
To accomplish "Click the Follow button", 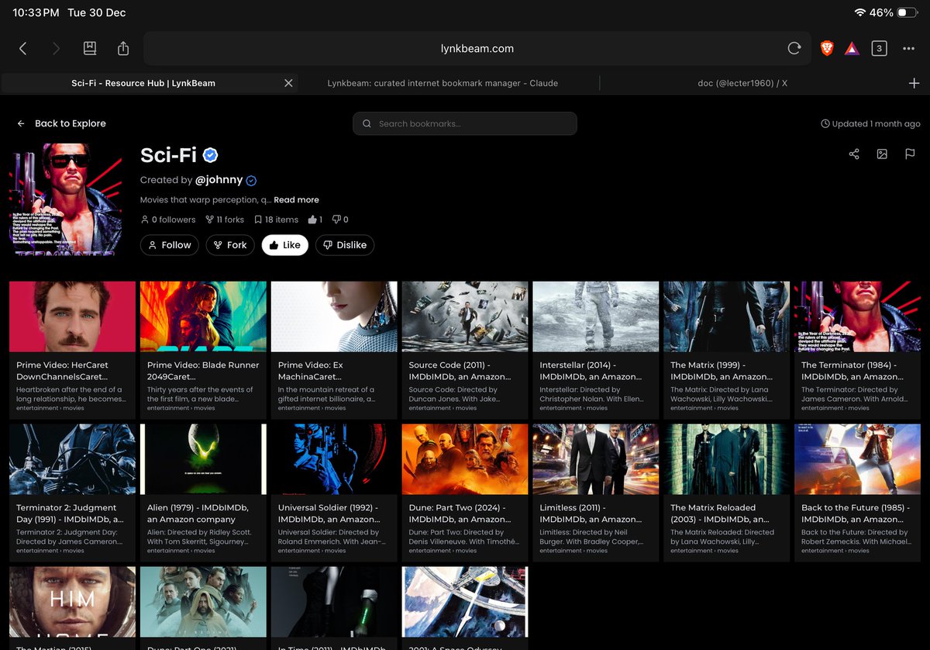I will (x=170, y=245).
